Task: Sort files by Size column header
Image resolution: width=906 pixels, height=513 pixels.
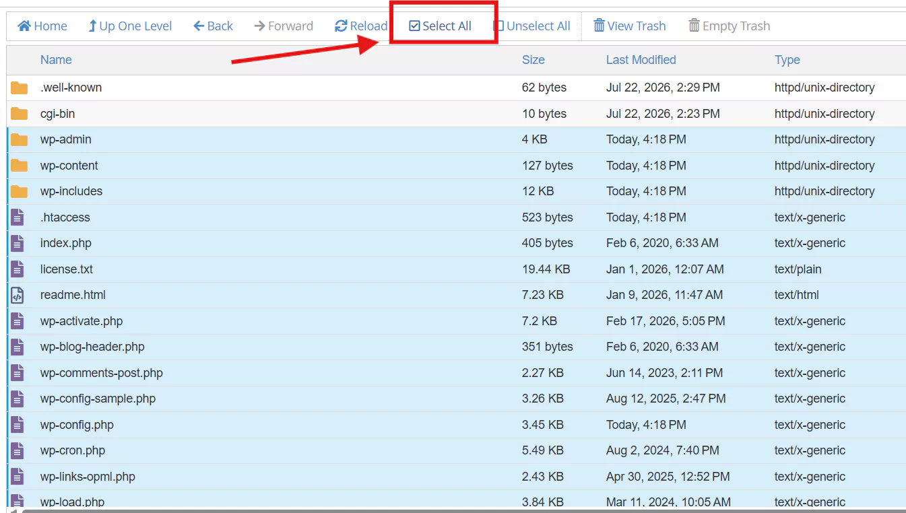Action: pos(533,60)
